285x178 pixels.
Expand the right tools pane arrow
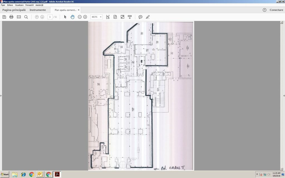284,96
